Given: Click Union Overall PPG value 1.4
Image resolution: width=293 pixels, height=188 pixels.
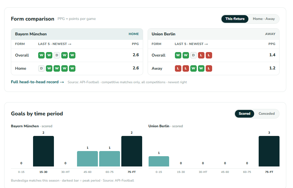Looking at the screenshot, I should pos(272,55).
